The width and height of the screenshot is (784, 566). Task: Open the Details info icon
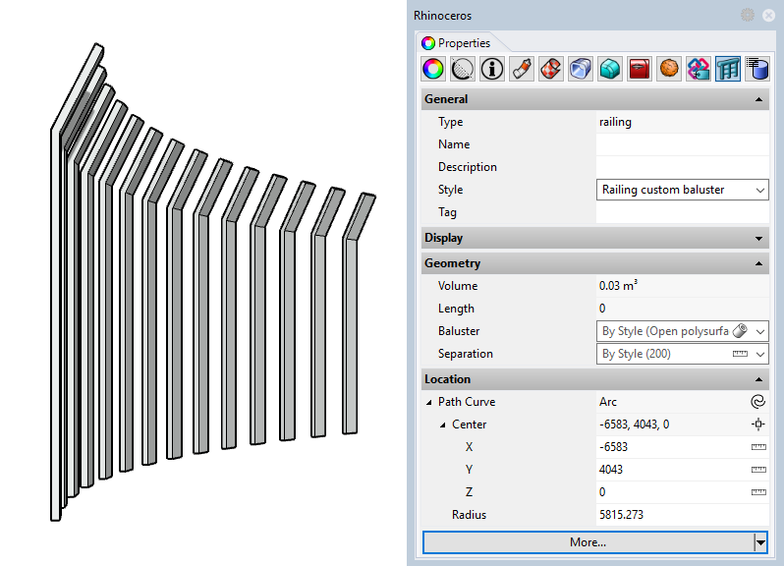click(x=492, y=69)
